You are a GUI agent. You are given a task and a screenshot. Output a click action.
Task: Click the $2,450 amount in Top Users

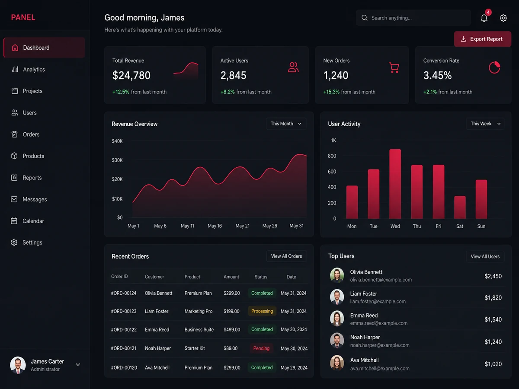point(493,276)
